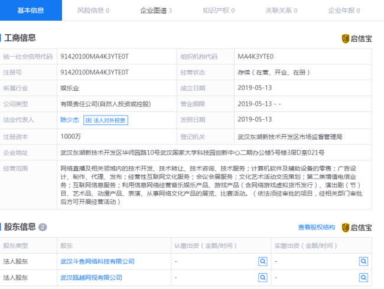The width and height of the screenshot is (384, 289).
Task: Click the 发照日期 value 2019-05-13
Action: coord(255,119)
